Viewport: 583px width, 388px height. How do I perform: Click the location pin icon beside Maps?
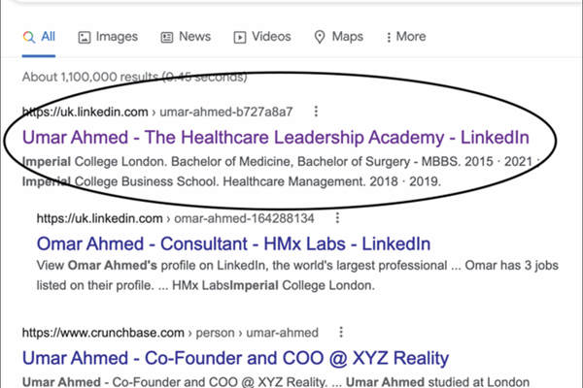point(319,37)
